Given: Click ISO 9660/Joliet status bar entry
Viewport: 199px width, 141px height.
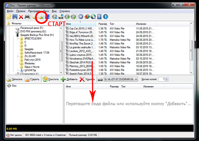Looking at the screenshot, I should pos(45,135).
